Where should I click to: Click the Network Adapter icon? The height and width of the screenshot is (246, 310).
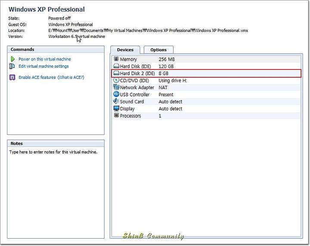[x=116, y=87]
